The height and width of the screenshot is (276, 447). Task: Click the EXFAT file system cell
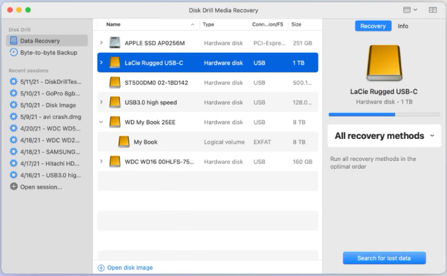[262, 142]
